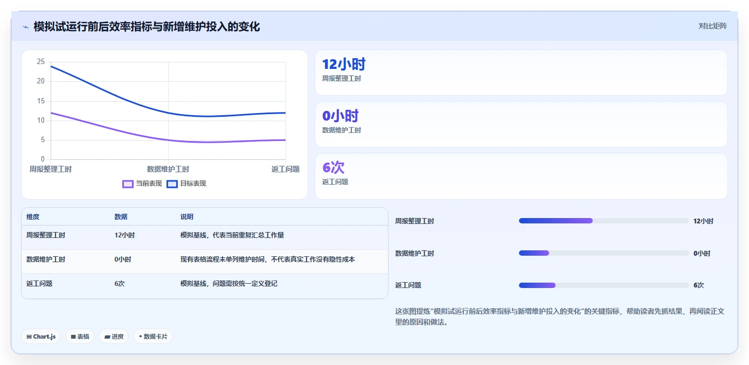
Task: Click the 6次 progress value label
Action: point(698,285)
